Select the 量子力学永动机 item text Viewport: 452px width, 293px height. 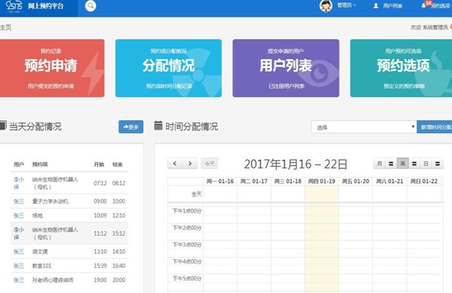50,201
